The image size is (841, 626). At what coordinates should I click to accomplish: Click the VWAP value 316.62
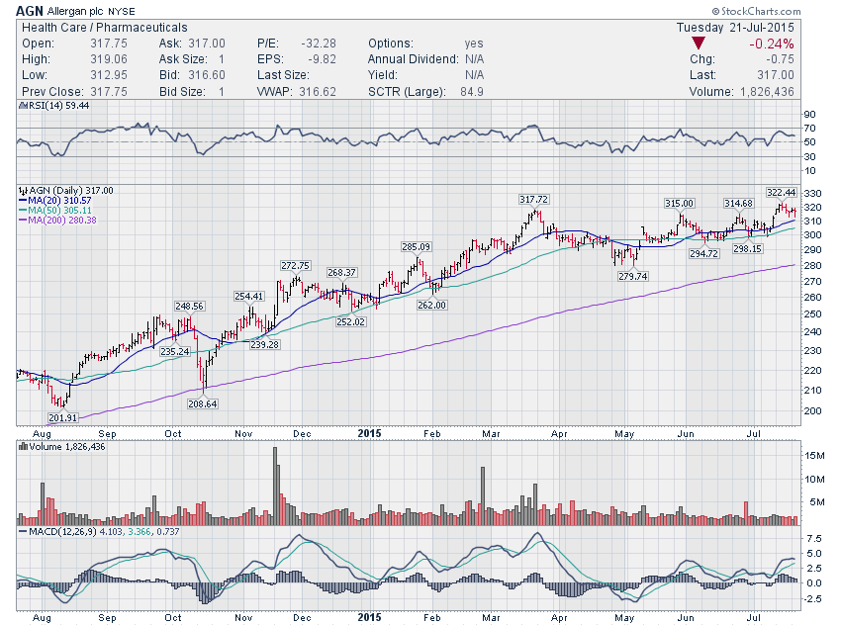tap(318, 92)
